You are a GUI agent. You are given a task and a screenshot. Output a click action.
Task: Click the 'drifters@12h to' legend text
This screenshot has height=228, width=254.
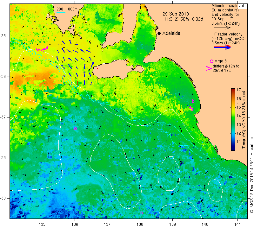pos(226,66)
